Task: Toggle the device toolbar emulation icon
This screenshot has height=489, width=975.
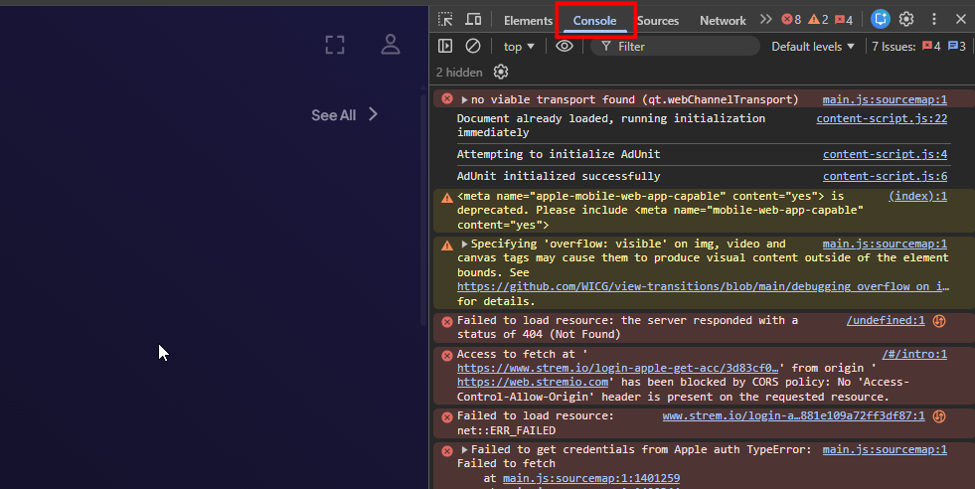Action: [x=474, y=20]
